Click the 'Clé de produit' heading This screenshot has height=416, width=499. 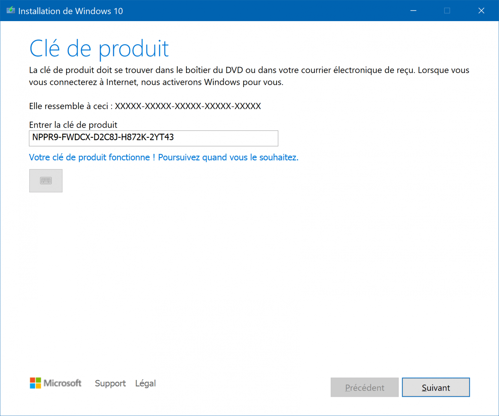pos(99,48)
